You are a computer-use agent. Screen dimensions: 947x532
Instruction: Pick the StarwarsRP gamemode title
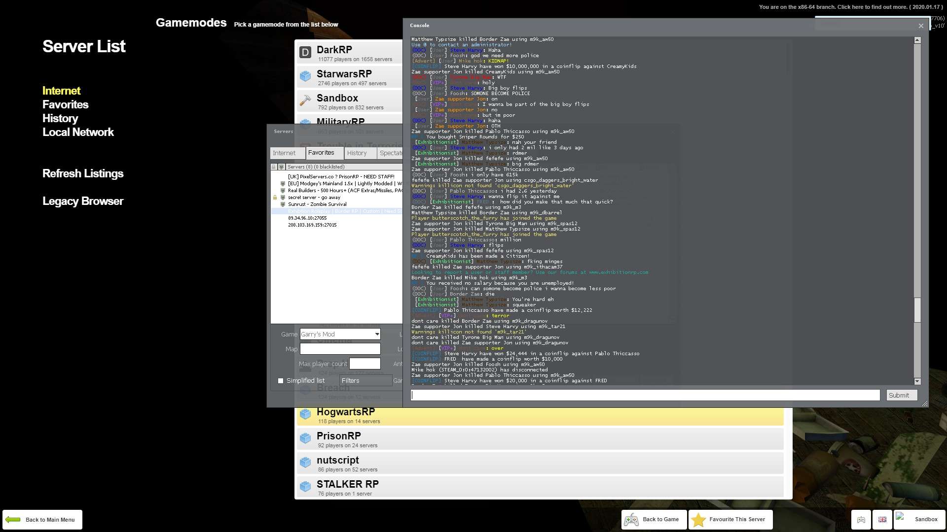pyautogui.click(x=344, y=74)
